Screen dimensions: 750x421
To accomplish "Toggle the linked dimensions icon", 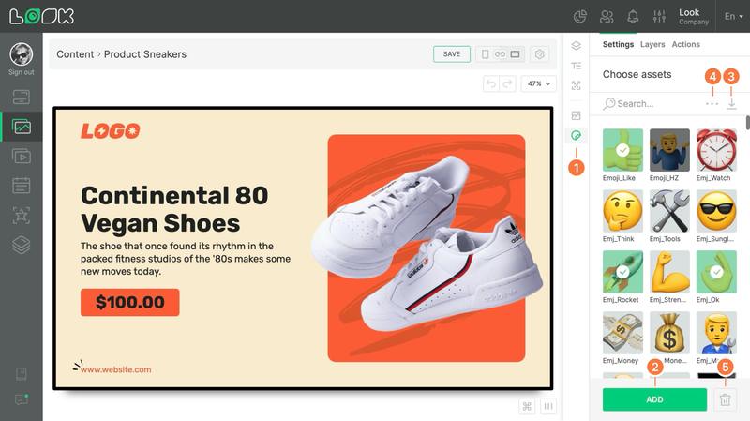I will click(500, 54).
